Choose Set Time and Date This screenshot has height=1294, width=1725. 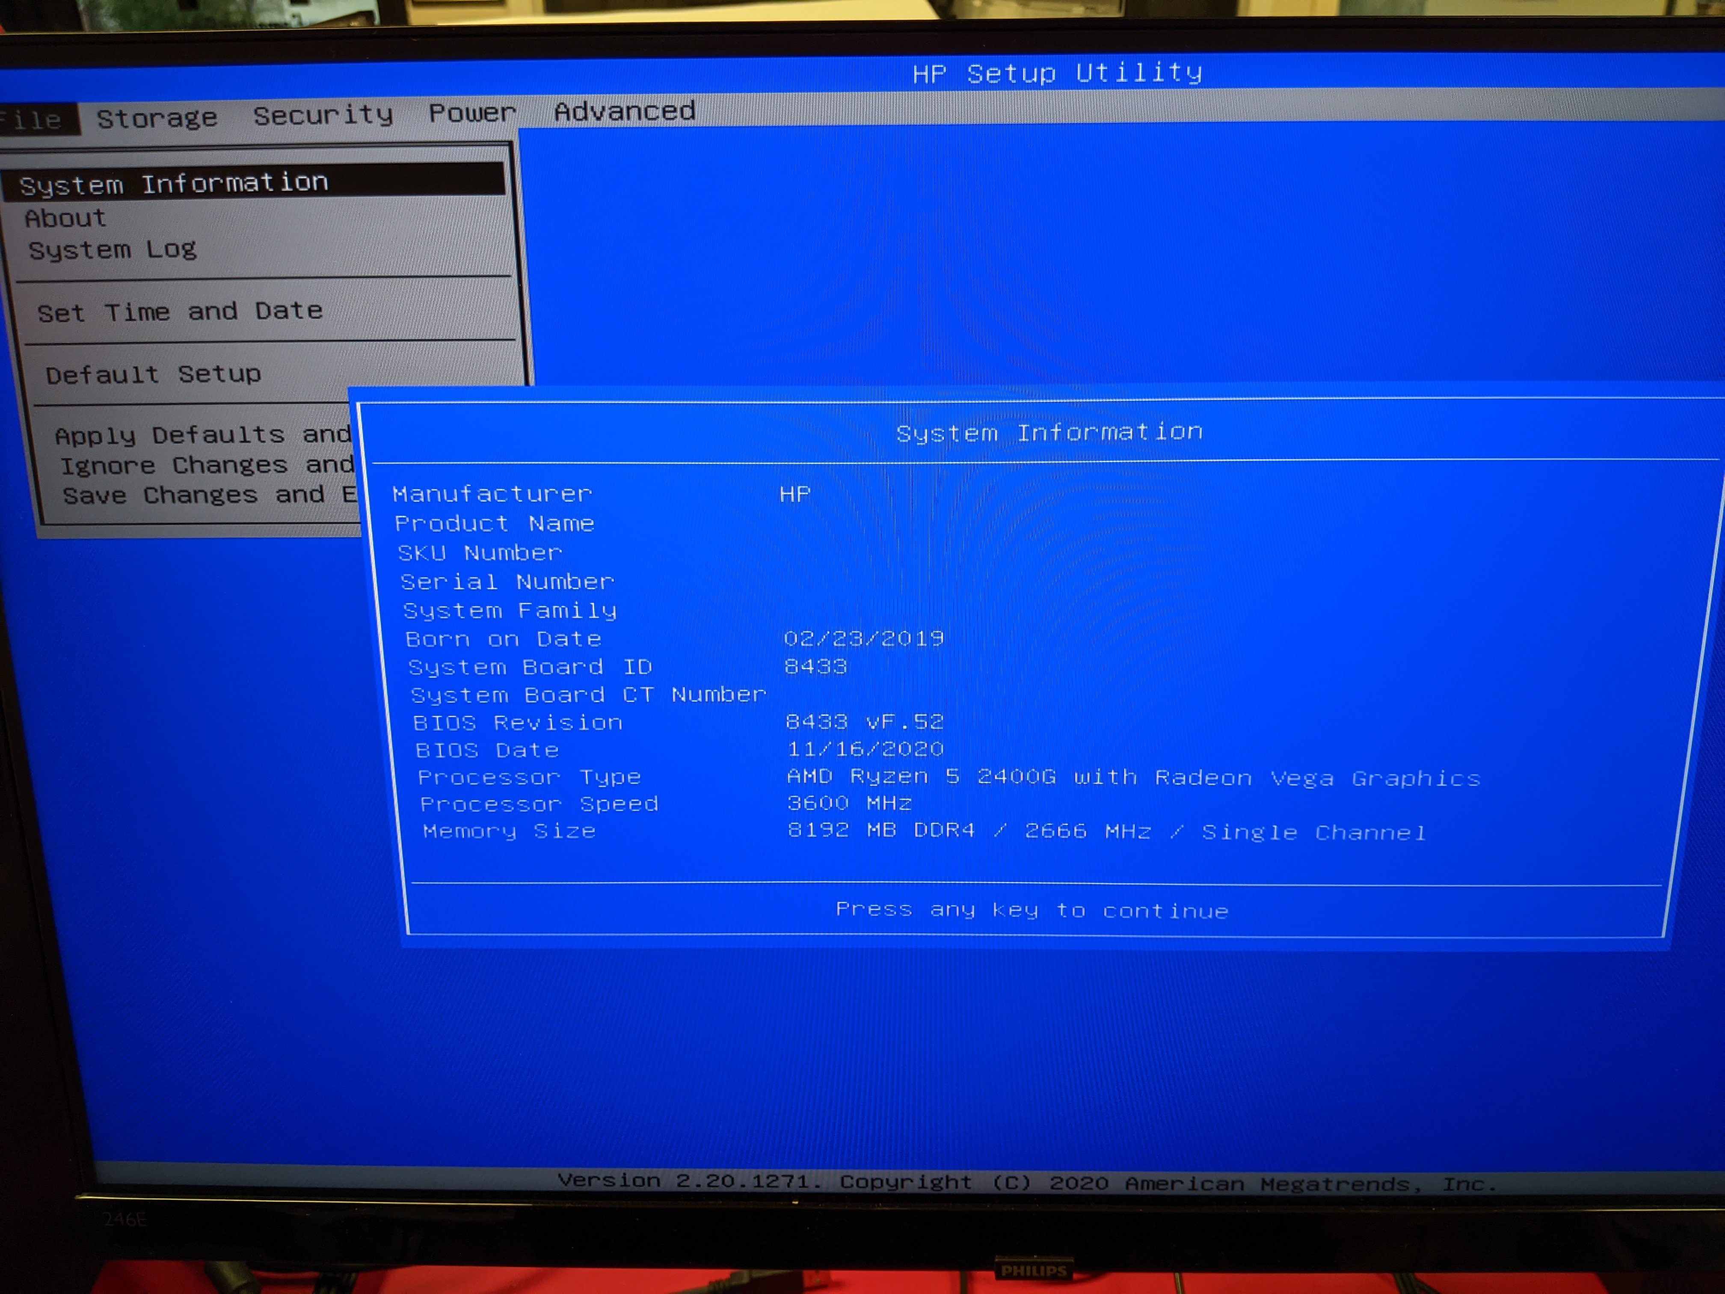[x=180, y=312]
